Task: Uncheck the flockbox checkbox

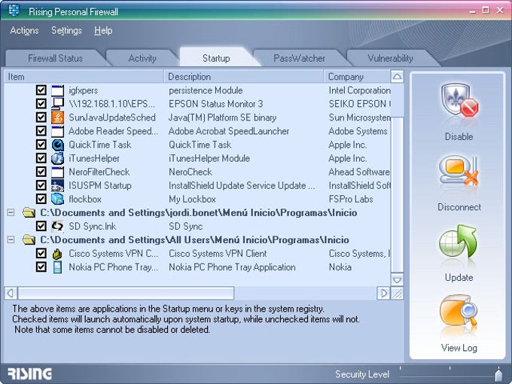Action: click(41, 199)
